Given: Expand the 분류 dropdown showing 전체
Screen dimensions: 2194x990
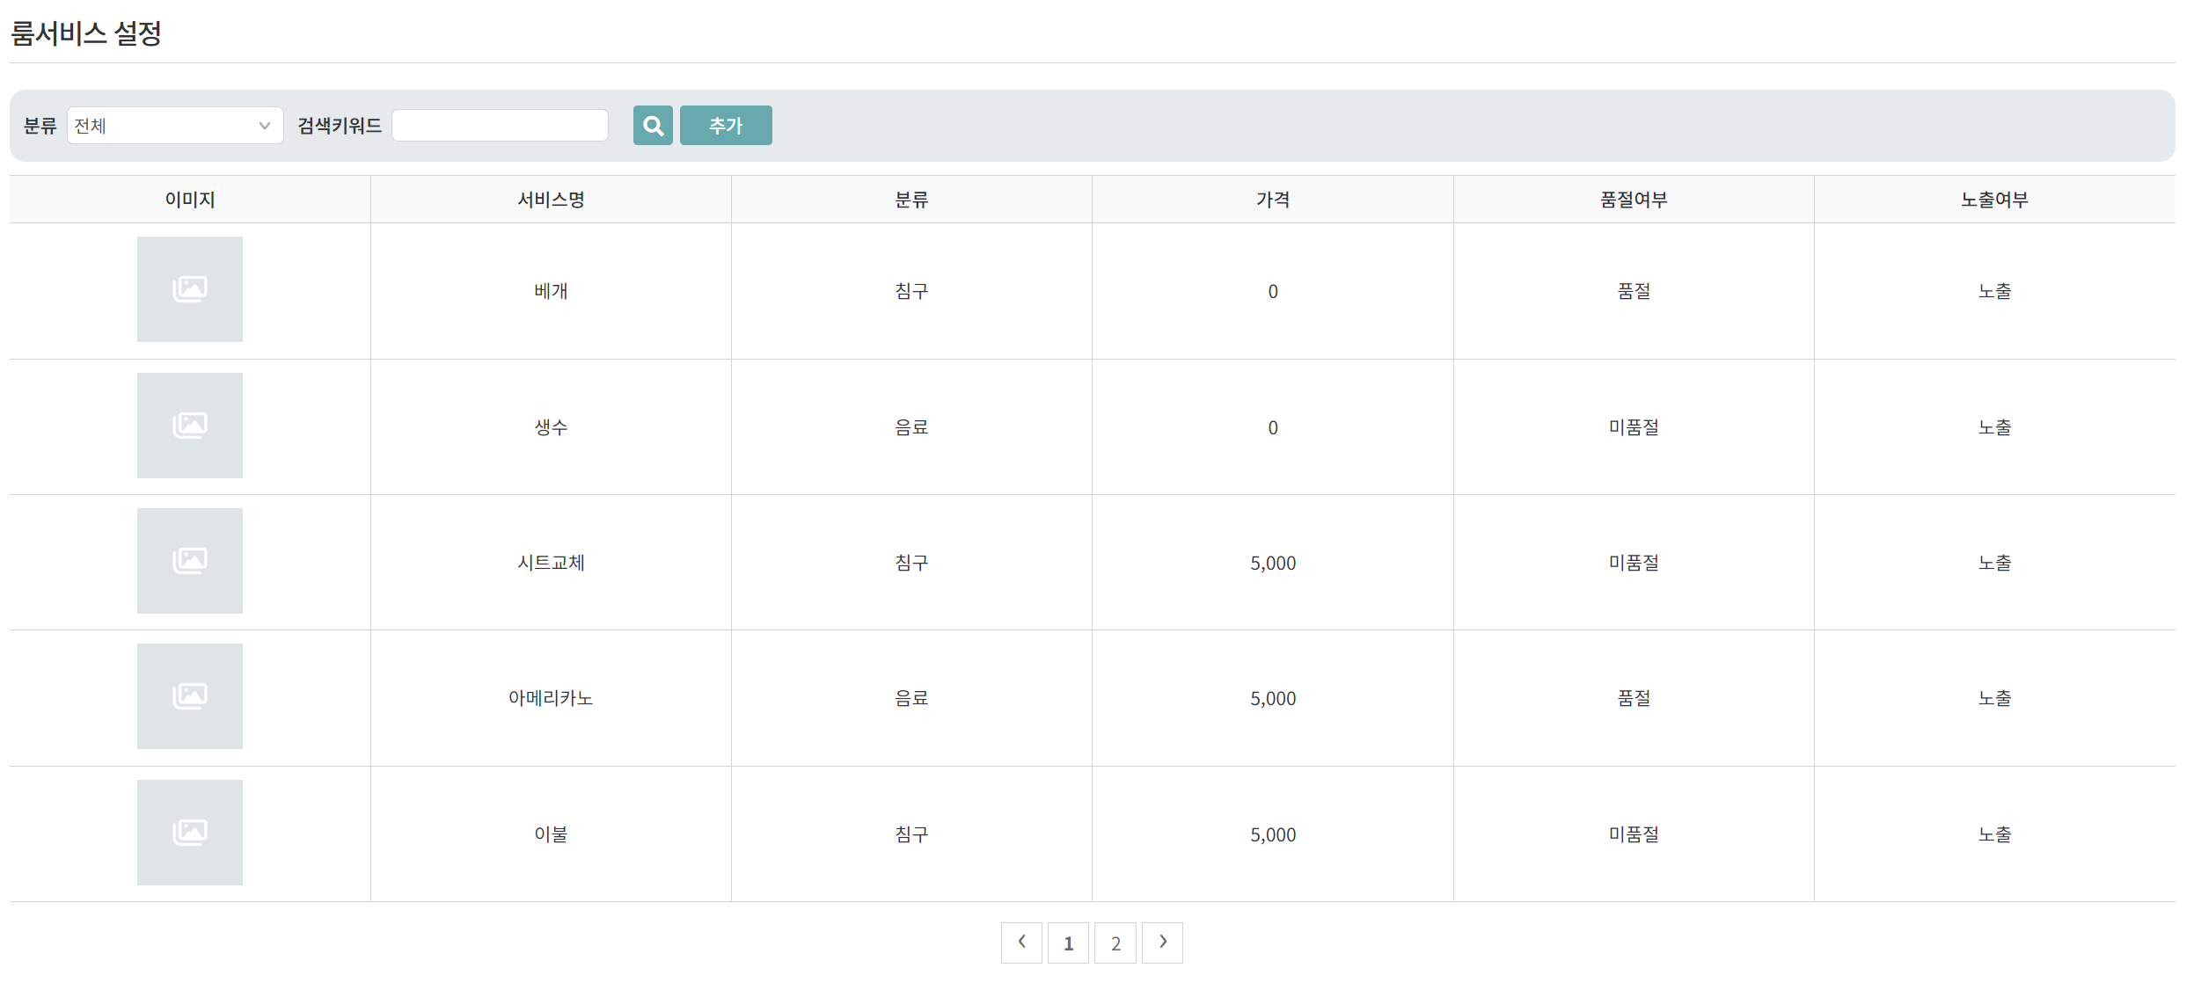Looking at the screenshot, I should pyautogui.click(x=175, y=126).
